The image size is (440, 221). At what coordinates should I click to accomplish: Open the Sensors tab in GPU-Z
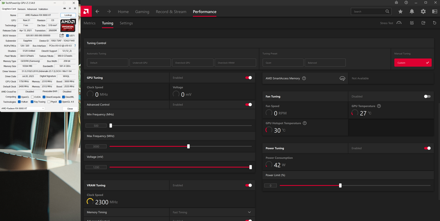pyautogui.click(x=21, y=9)
